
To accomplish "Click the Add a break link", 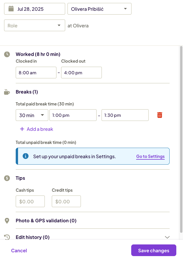I will pyautogui.click(x=39, y=129).
